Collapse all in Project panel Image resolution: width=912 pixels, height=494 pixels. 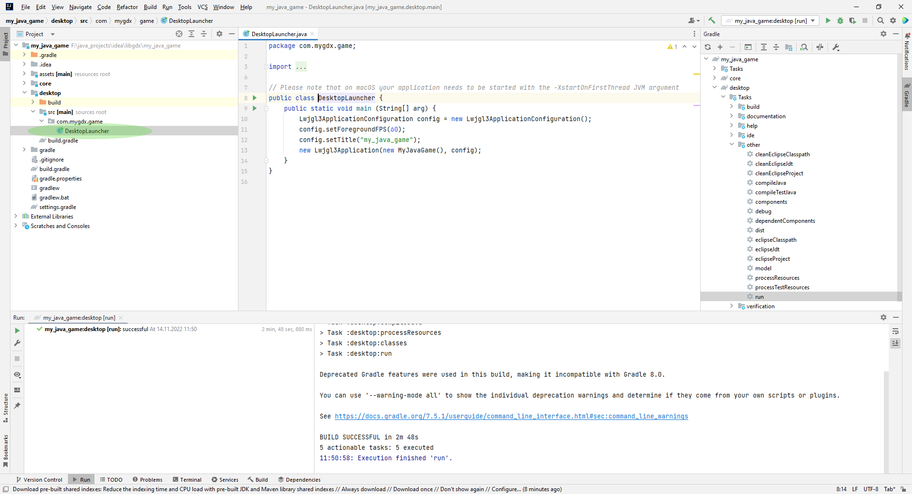pos(204,34)
